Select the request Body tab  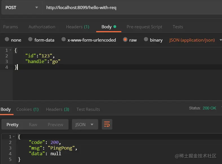tap(109, 27)
